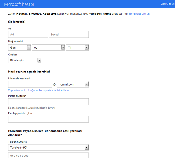The image size is (175, 158).
Task: Open the Gün day dropdown
Action: (x=20, y=47)
